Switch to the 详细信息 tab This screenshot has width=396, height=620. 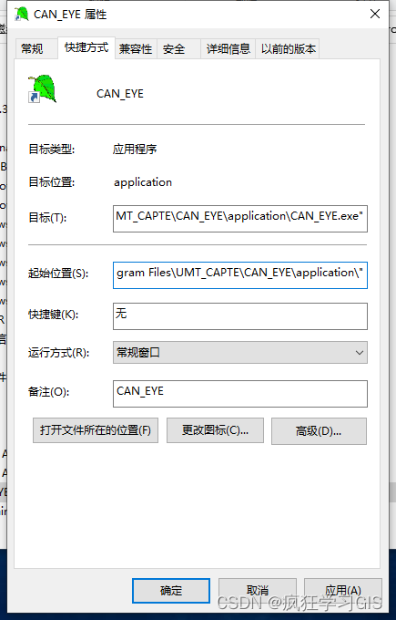click(228, 49)
